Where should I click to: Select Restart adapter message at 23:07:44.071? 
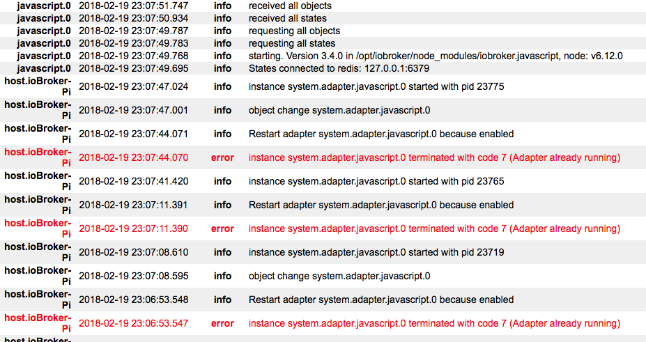click(x=381, y=134)
